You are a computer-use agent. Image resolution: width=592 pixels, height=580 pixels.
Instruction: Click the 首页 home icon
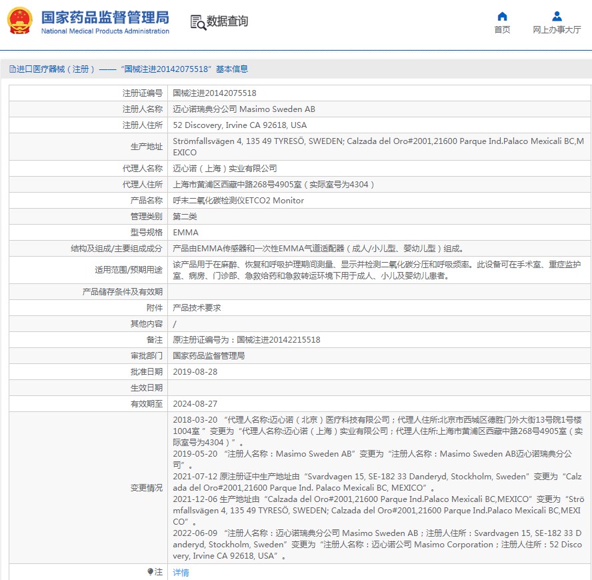tap(502, 16)
